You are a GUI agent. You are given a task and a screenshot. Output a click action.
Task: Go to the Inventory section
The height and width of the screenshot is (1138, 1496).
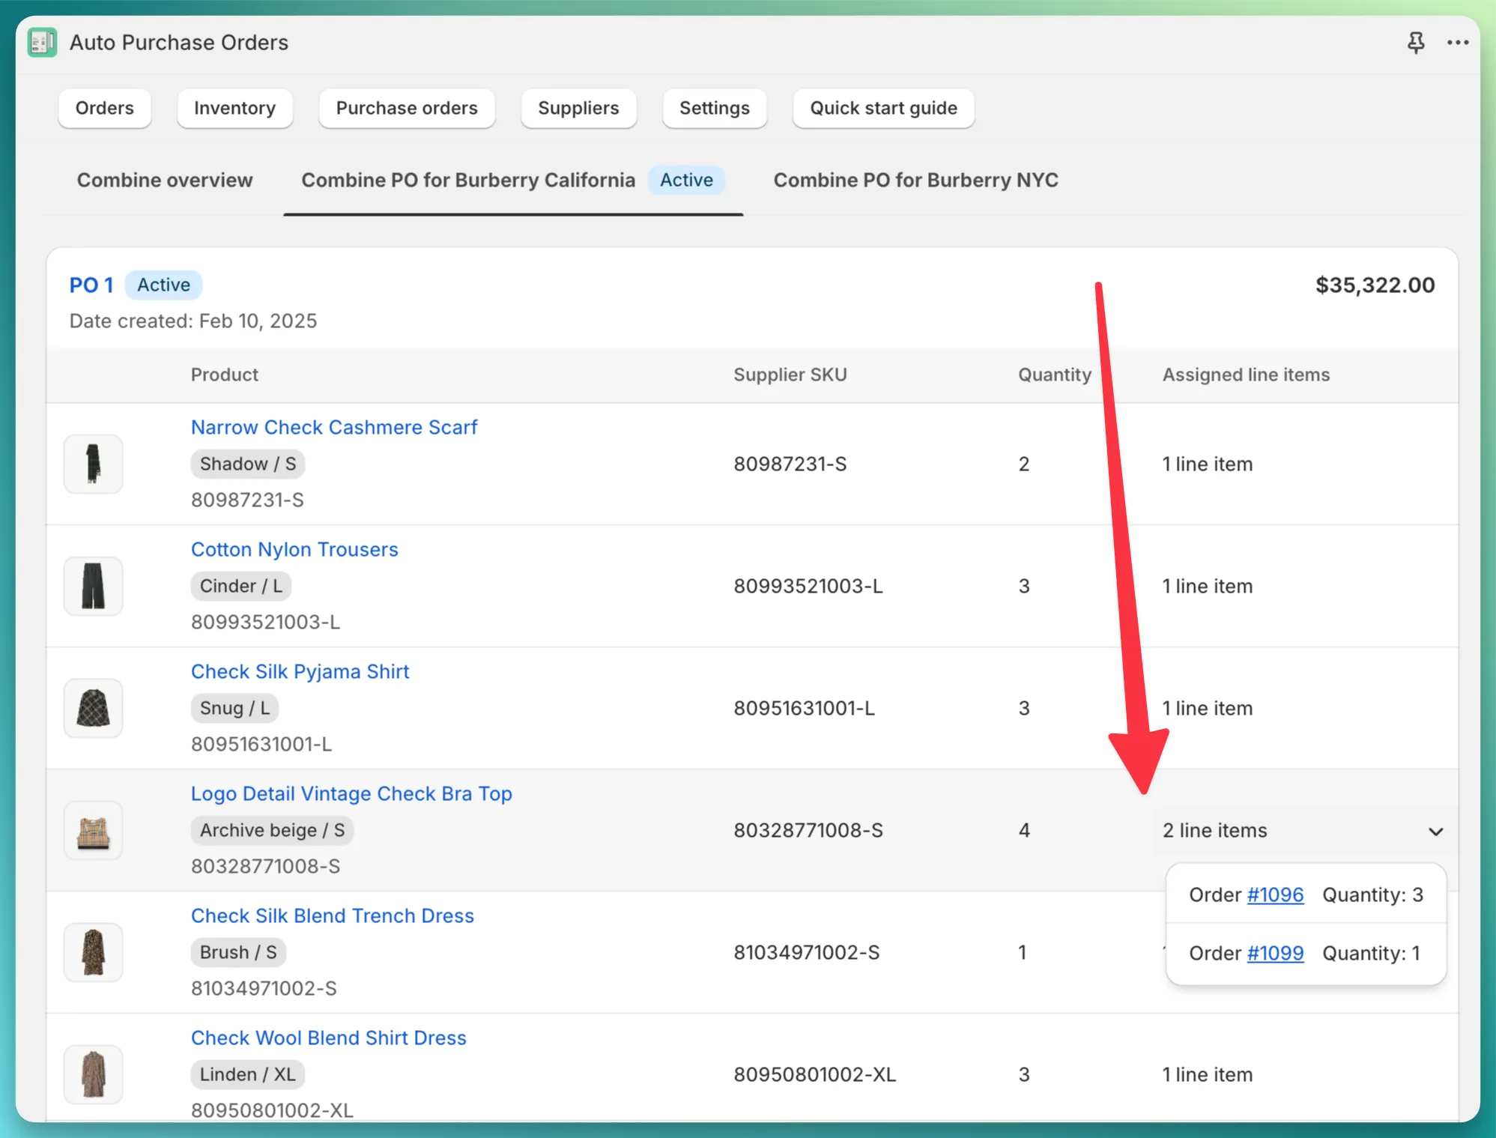[x=234, y=108]
